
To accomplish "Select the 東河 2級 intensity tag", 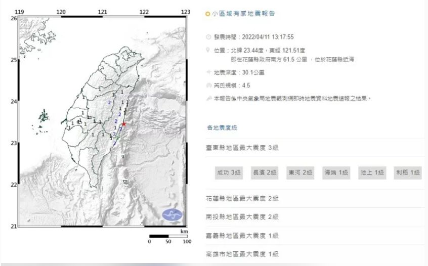I will tap(301, 173).
